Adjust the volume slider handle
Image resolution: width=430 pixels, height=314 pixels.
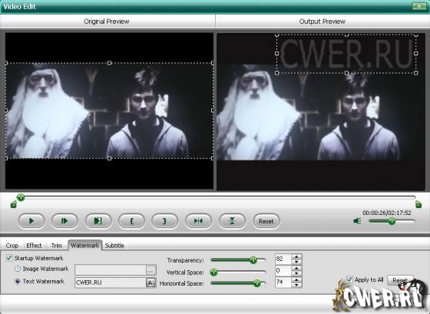click(x=392, y=221)
